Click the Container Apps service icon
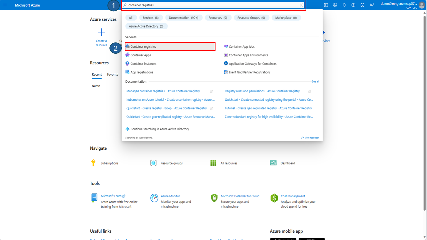 (127, 55)
